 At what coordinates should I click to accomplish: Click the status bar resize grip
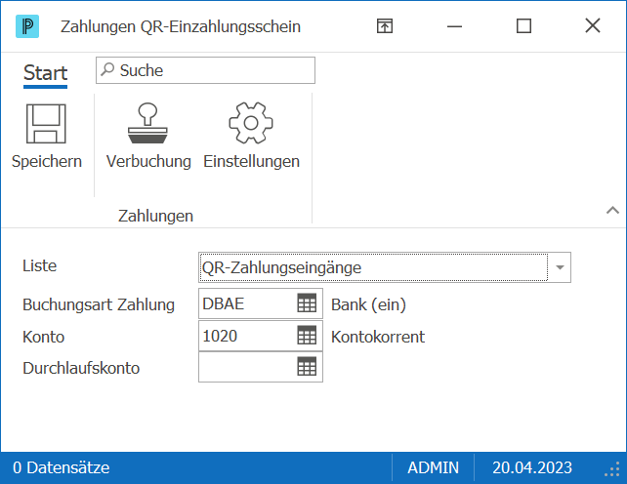pyautogui.click(x=612, y=469)
